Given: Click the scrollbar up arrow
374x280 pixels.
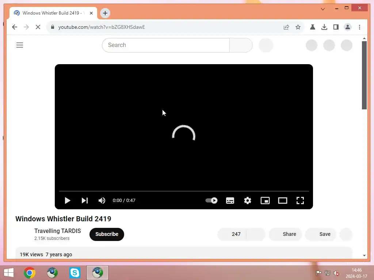Looking at the screenshot, I should coord(364,38).
